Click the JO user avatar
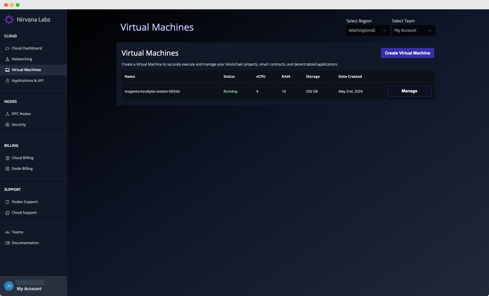Image resolution: width=489 pixels, height=296 pixels. click(9, 286)
